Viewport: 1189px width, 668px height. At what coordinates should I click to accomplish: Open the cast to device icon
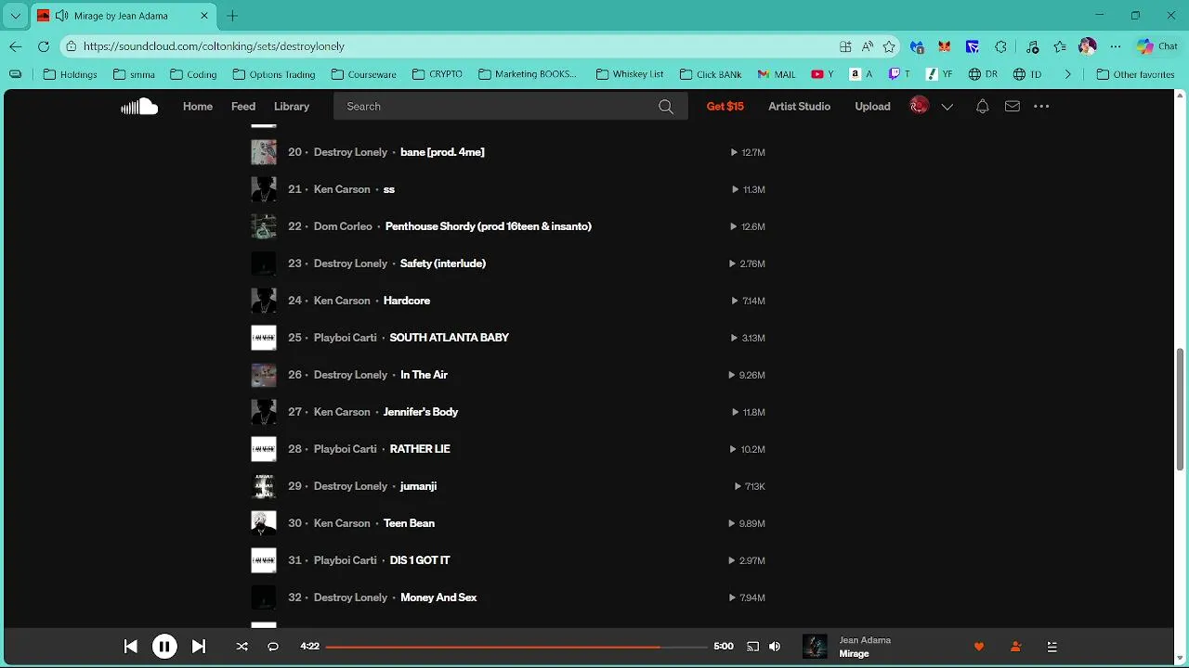[x=752, y=647]
